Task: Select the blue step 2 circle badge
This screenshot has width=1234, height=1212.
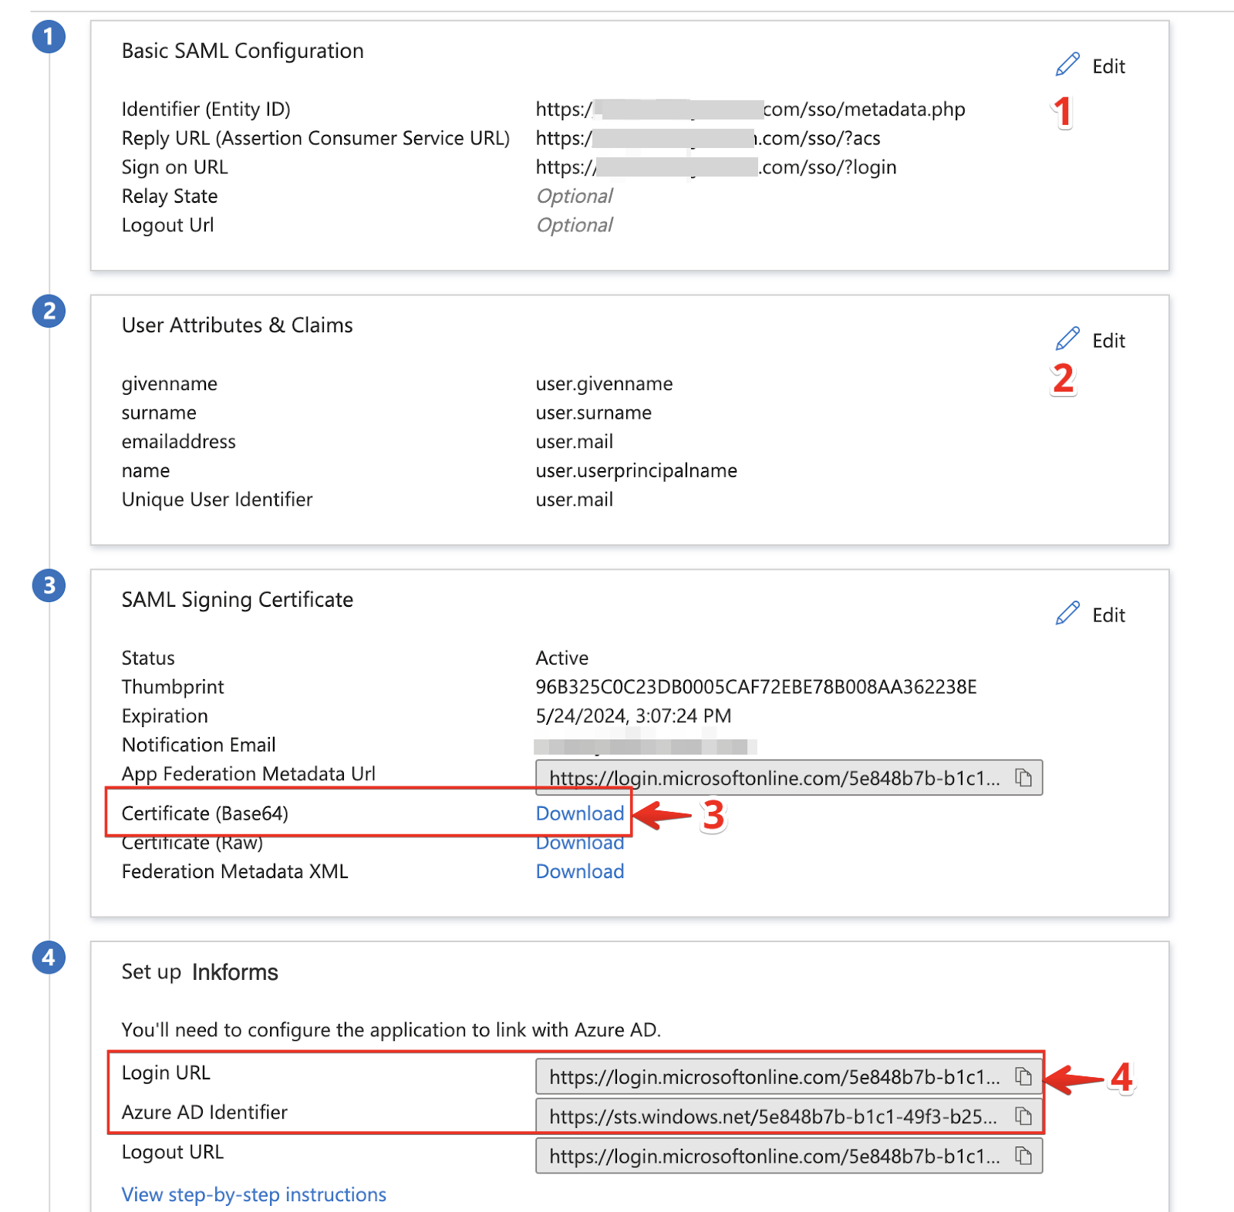Action: [x=49, y=311]
